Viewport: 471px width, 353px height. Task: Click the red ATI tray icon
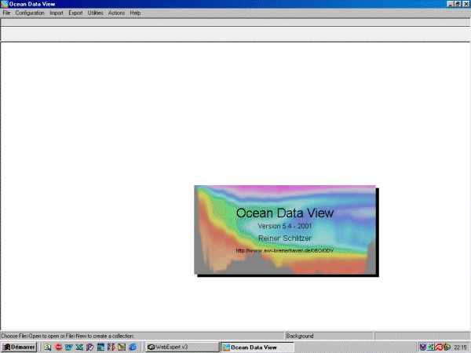pos(439,348)
